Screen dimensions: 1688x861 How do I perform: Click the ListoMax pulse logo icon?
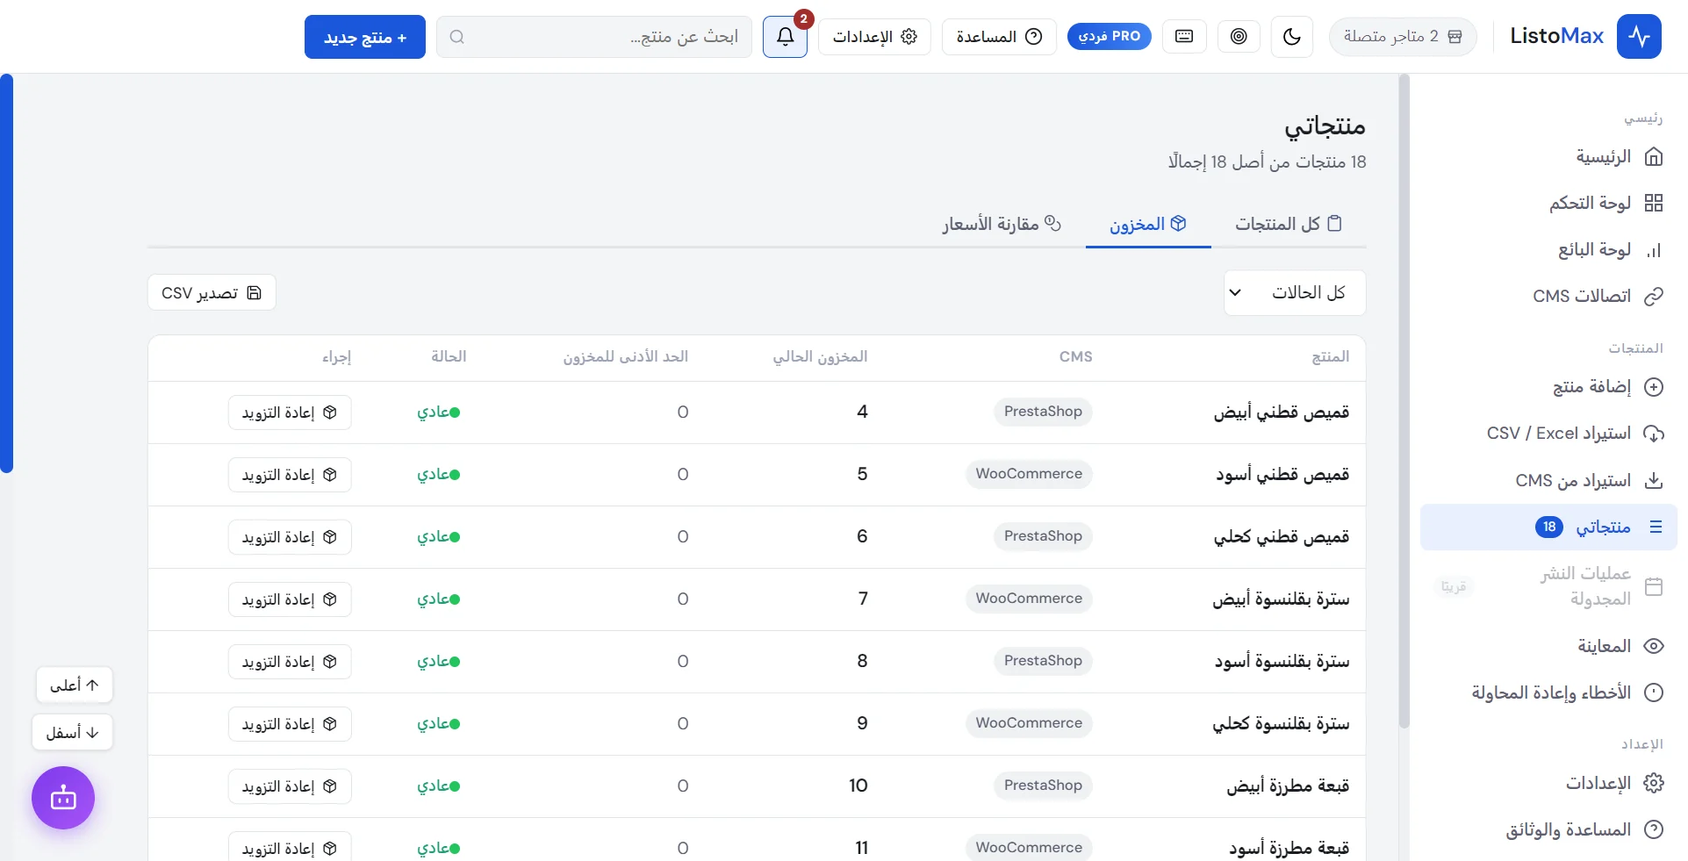click(1639, 37)
